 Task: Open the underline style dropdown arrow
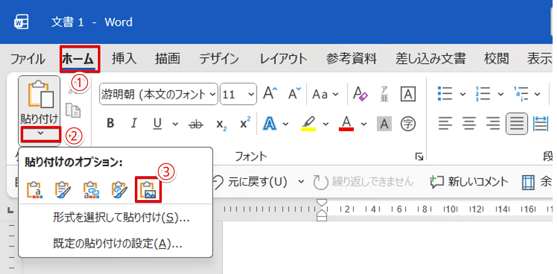175,124
